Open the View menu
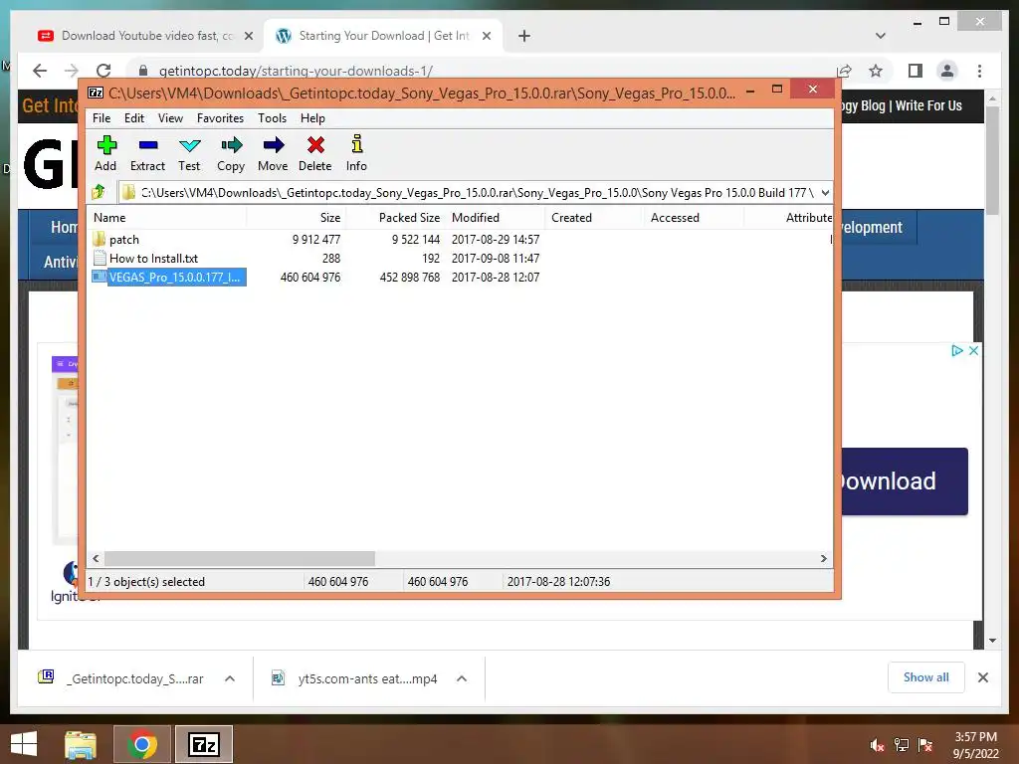 point(170,118)
